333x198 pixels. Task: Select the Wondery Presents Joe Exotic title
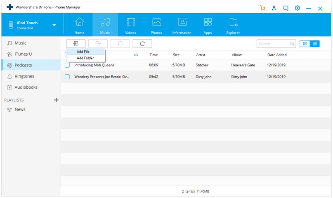(x=102, y=77)
